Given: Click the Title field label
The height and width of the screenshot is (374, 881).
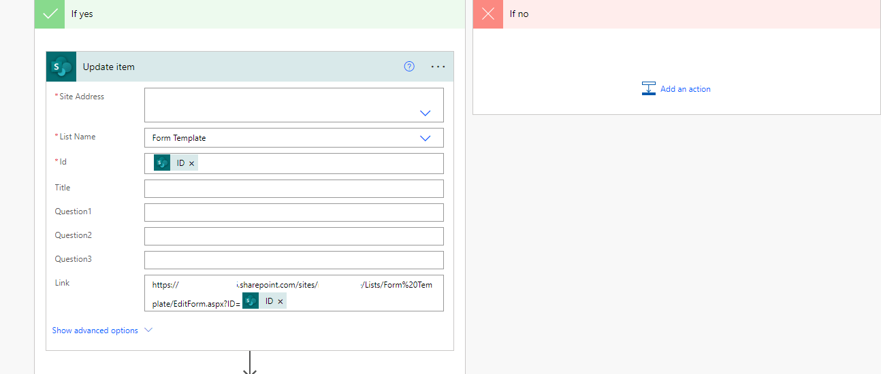Looking at the screenshot, I should 63,188.
